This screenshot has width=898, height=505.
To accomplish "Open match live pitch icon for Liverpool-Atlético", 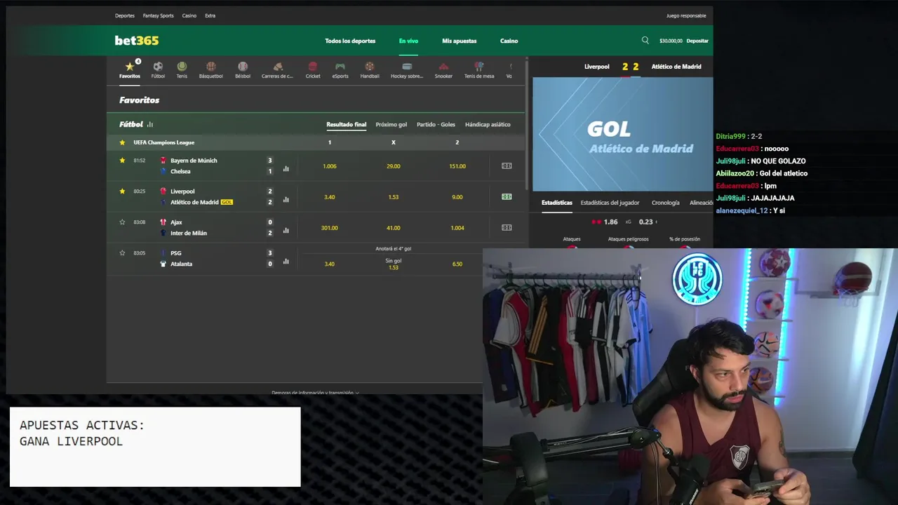I will point(507,197).
